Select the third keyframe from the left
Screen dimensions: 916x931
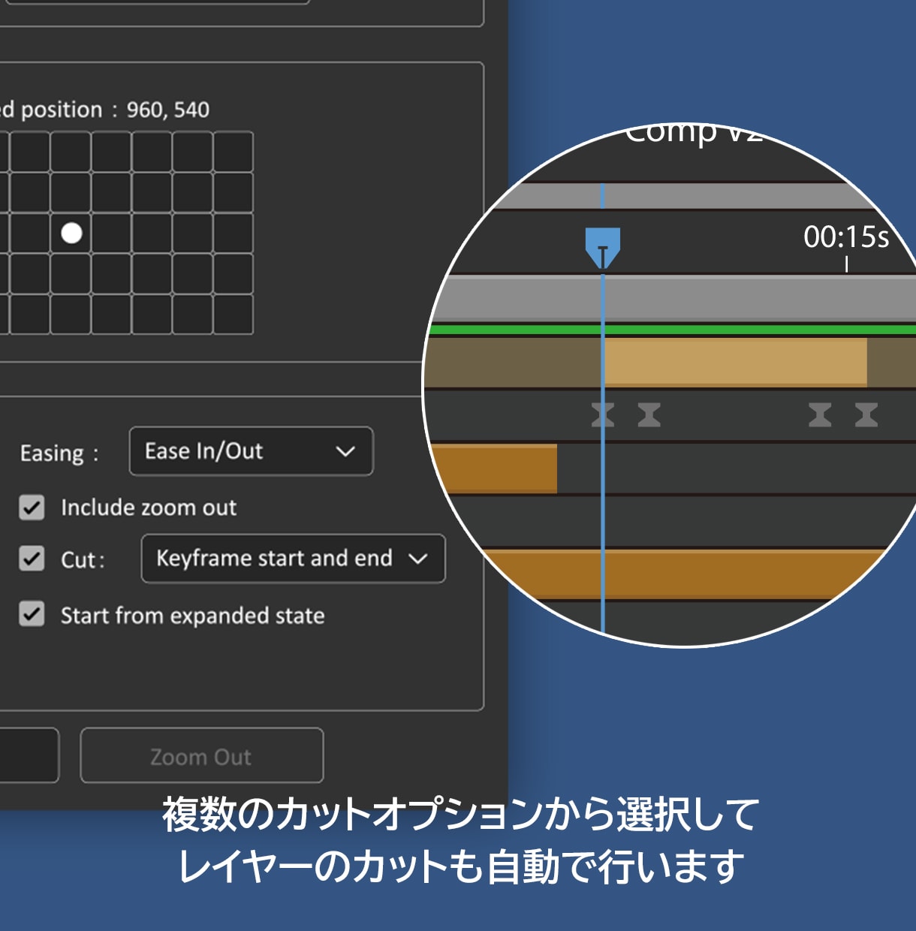click(820, 414)
